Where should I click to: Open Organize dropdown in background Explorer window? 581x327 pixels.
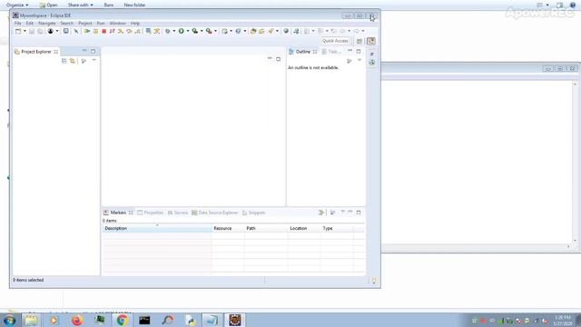(17, 5)
